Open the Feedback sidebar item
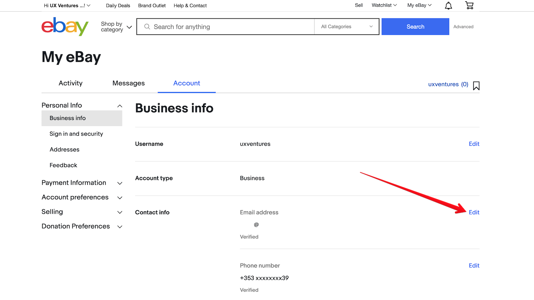The width and height of the screenshot is (534, 300). tap(63, 165)
